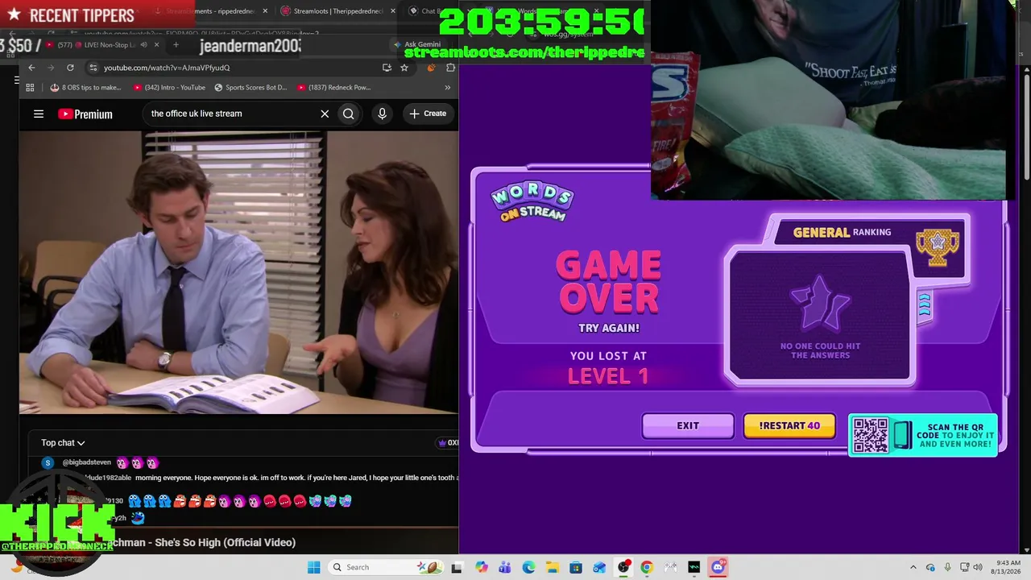This screenshot has height=580, width=1031.
Task: Show hidden system tray icons
Action: [913, 567]
